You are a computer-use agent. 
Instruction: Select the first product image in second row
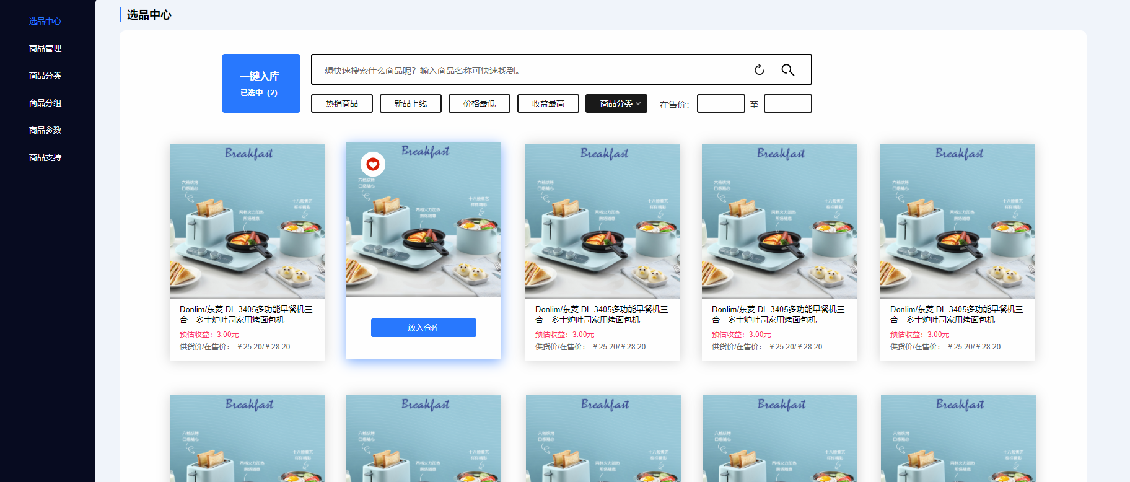248,439
